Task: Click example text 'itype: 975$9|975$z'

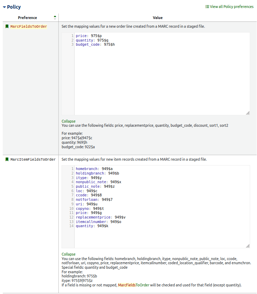Action: (x=77, y=280)
